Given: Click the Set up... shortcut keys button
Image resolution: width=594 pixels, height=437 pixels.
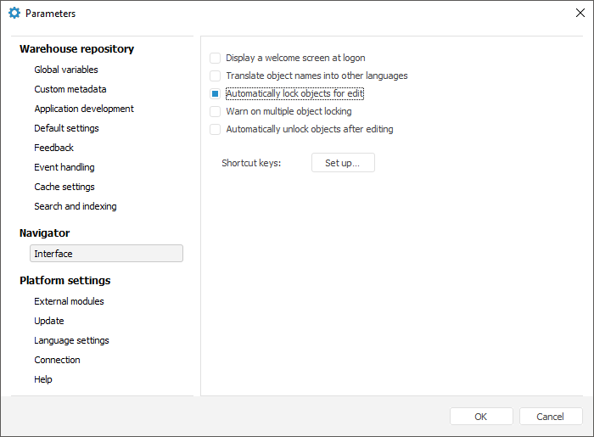Looking at the screenshot, I should click(343, 162).
